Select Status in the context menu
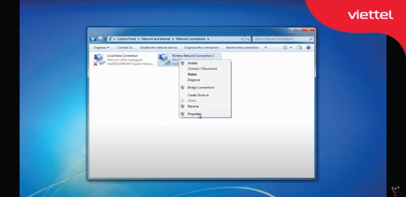The width and height of the screenshot is (406, 197). pyautogui.click(x=192, y=74)
